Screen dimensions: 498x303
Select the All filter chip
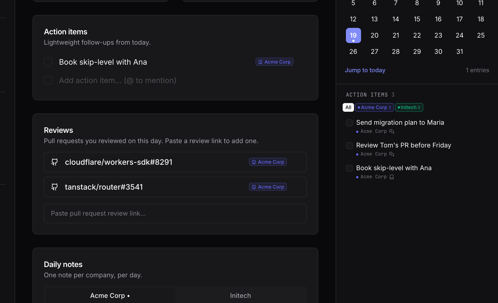point(348,107)
